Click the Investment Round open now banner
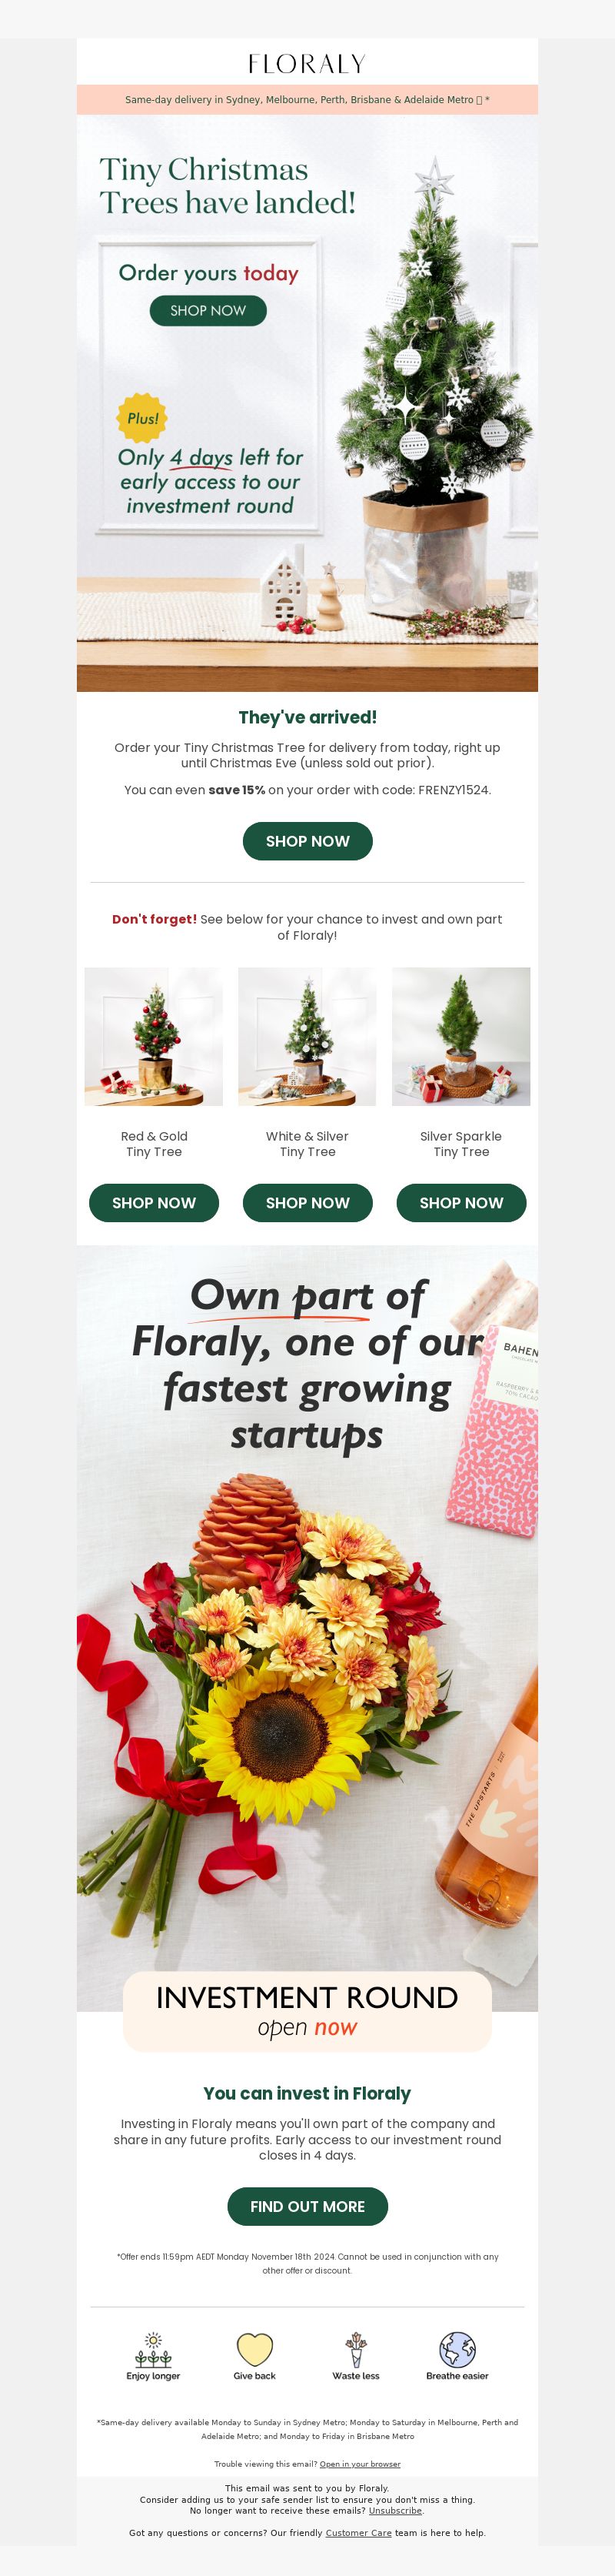Viewport: 615px width, 2576px height. (x=307, y=2011)
